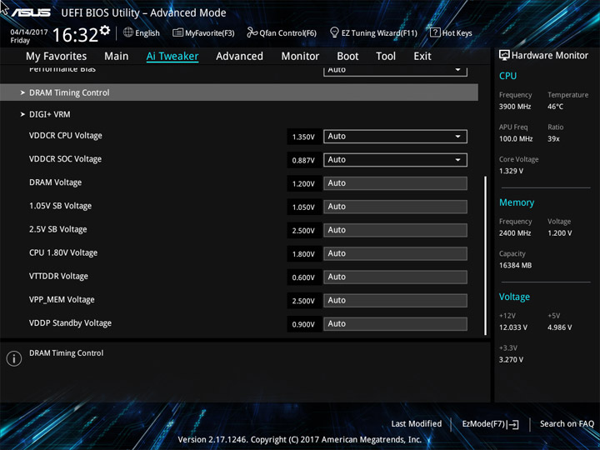Click the 1.800V CPU voltage reading
Screen dimensions: 600x450
pyautogui.click(x=303, y=254)
